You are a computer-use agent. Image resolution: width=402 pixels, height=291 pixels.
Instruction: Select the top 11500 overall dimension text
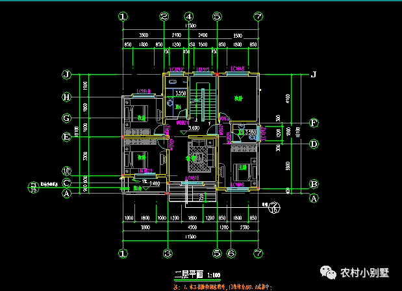[x=190, y=25]
